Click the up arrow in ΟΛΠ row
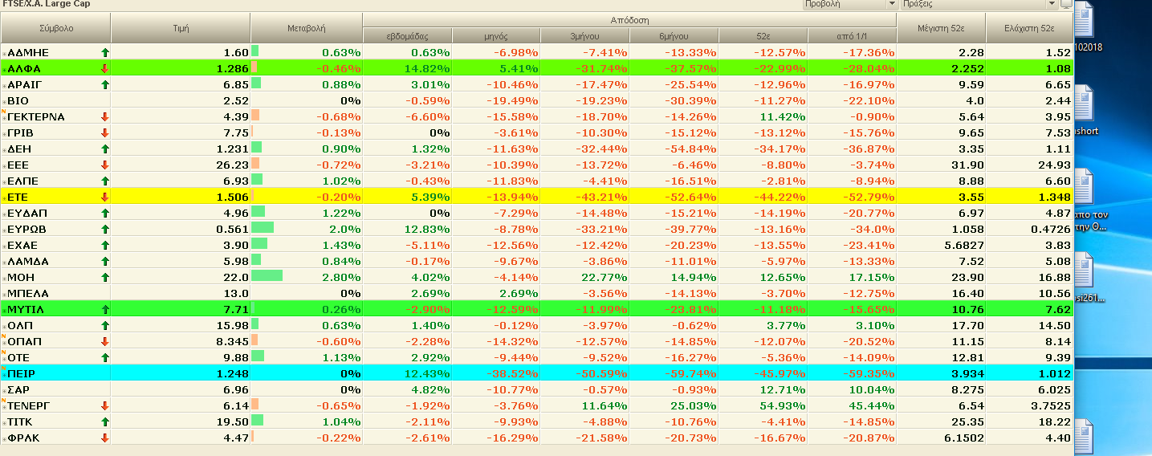Image resolution: width=1152 pixels, height=456 pixels. pyautogui.click(x=104, y=325)
